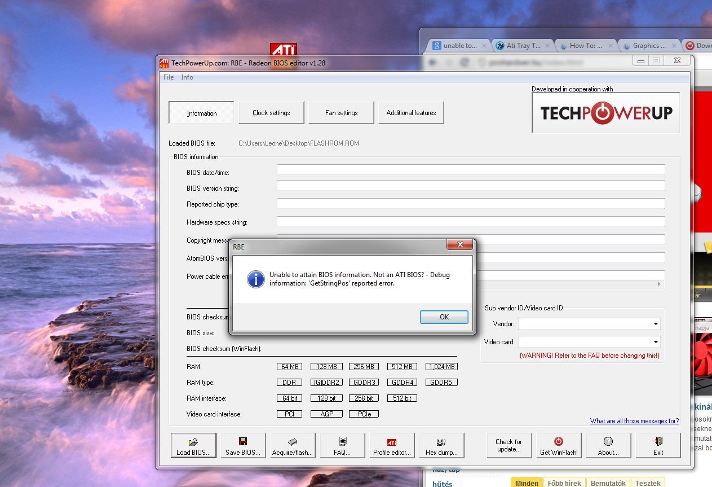Close the 'Graphics' browser tab

[674, 46]
